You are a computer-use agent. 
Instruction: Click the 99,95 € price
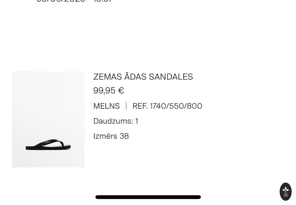108,91
